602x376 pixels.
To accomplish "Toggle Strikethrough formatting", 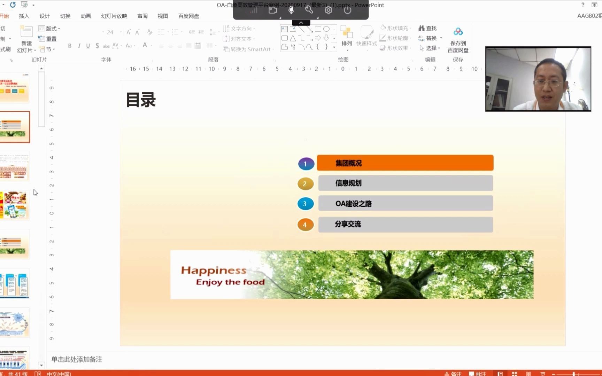I will pyautogui.click(x=106, y=46).
